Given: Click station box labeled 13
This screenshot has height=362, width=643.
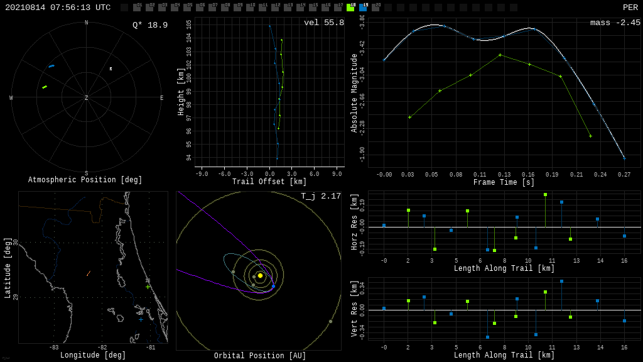Looking at the screenshot, I should click(x=288, y=7).
